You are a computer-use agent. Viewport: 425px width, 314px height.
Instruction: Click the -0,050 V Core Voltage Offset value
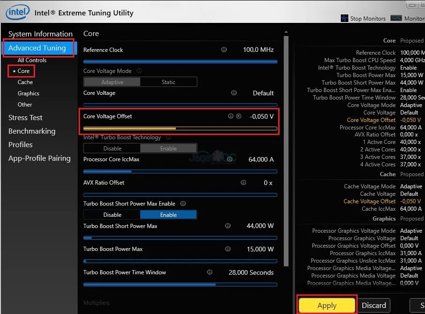click(x=261, y=116)
